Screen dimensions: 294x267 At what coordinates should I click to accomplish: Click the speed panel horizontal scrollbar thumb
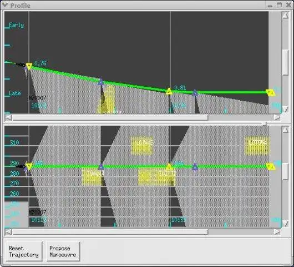[110, 118]
